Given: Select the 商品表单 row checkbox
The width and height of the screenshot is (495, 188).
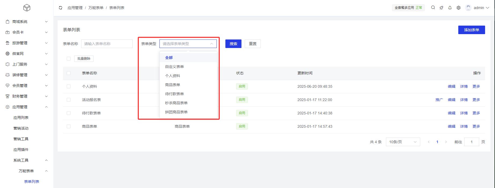Looking at the screenshot, I should (x=69, y=126).
